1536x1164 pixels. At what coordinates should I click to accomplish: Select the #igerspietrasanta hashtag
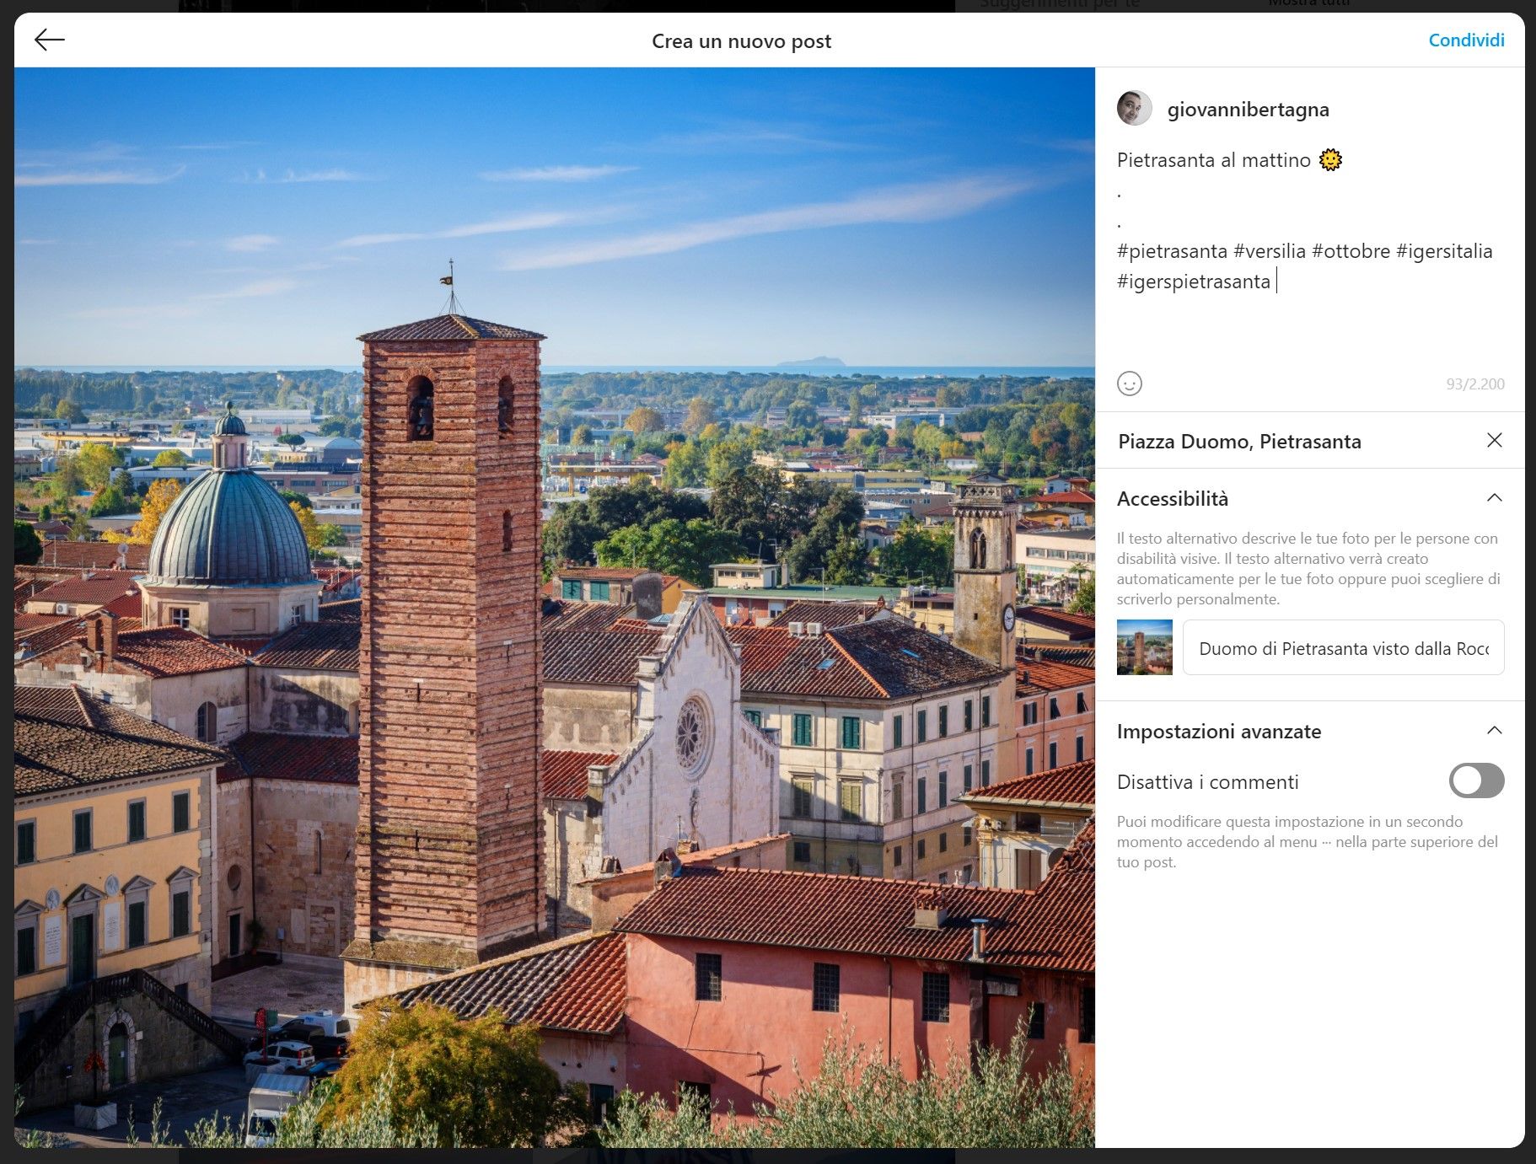tap(1193, 282)
